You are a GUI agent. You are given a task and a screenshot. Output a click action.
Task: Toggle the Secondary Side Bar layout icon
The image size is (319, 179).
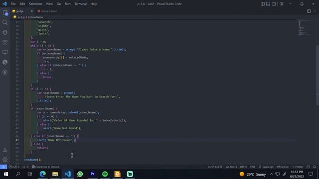coord(274,4)
